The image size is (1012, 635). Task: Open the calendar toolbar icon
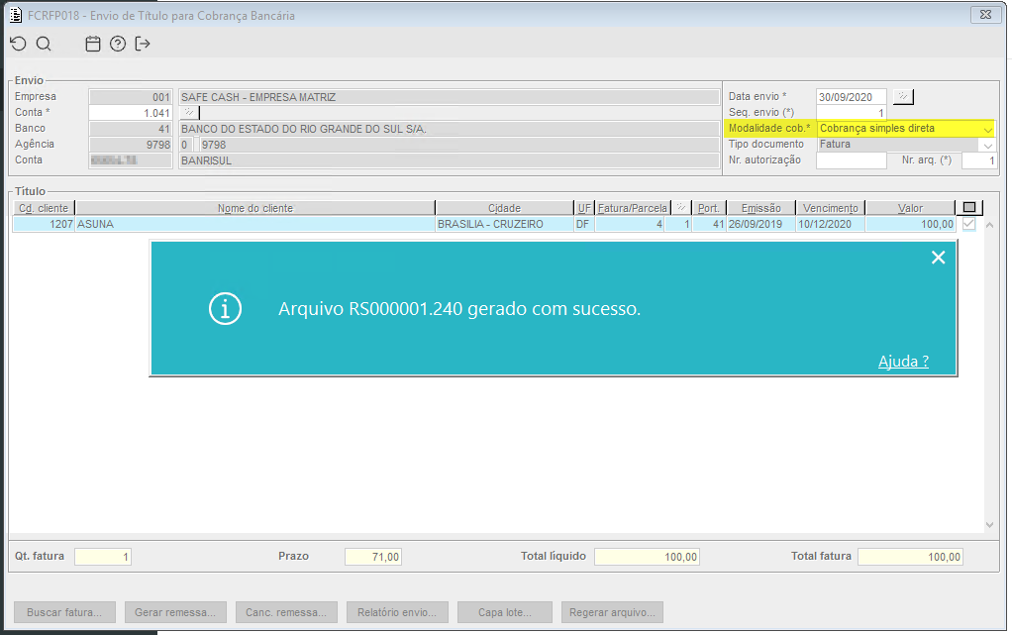click(93, 44)
